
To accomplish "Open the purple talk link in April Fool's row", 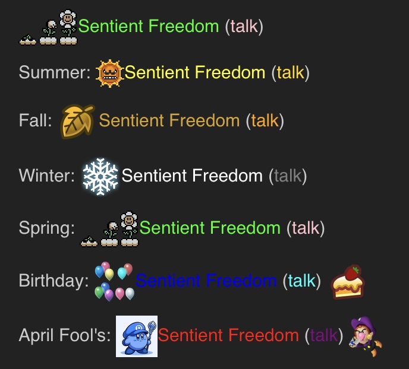I will pyautogui.click(x=324, y=335).
